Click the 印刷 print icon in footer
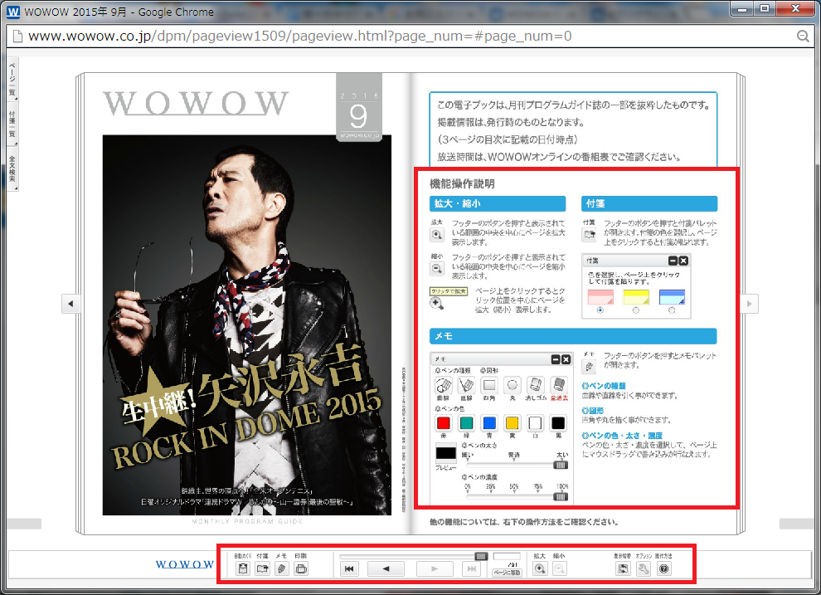 [x=301, y=568]
